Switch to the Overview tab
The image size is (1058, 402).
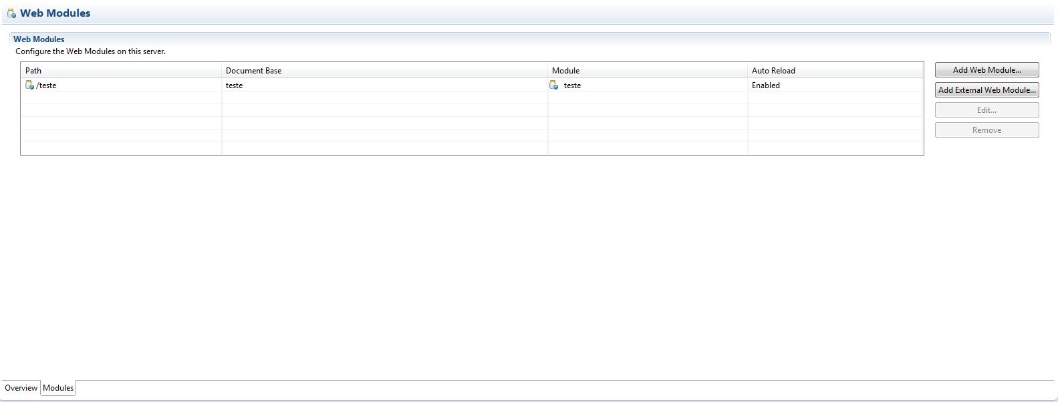click(21, 388)
